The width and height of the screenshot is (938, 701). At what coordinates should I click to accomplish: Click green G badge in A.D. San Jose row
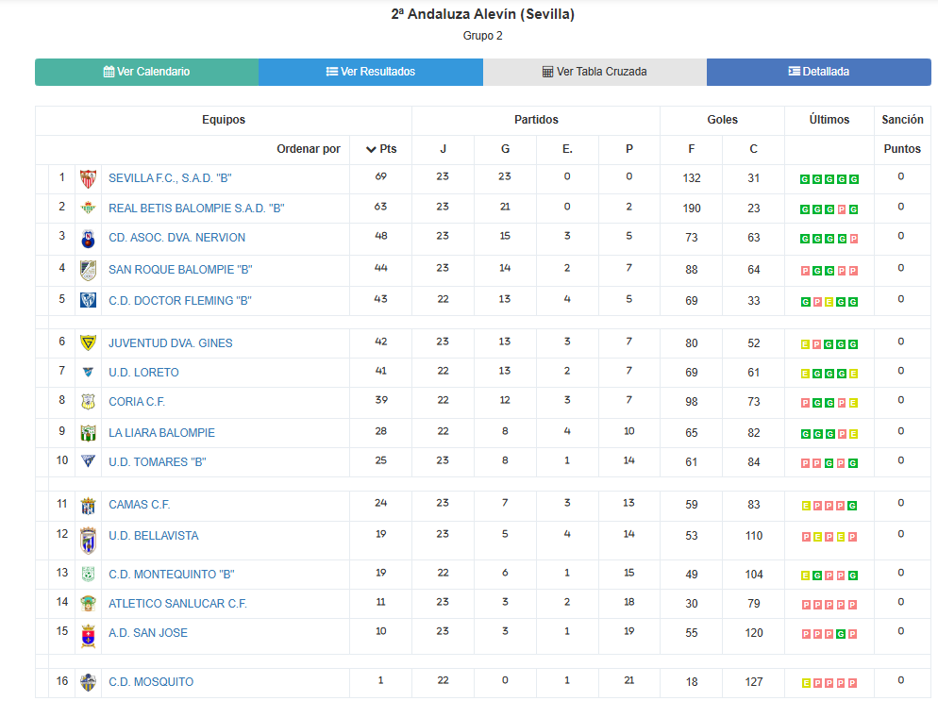841,634
